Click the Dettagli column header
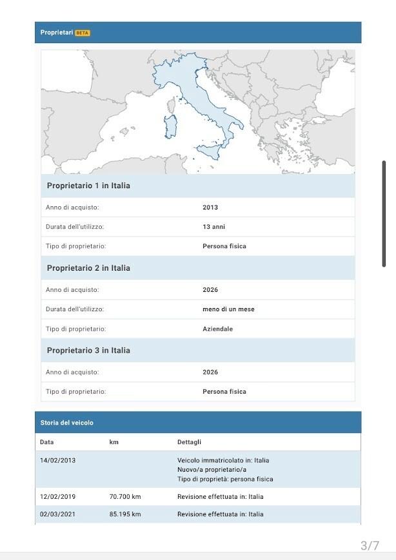The image size is (396, 560). pyautogui.click(x=190, y=442)
